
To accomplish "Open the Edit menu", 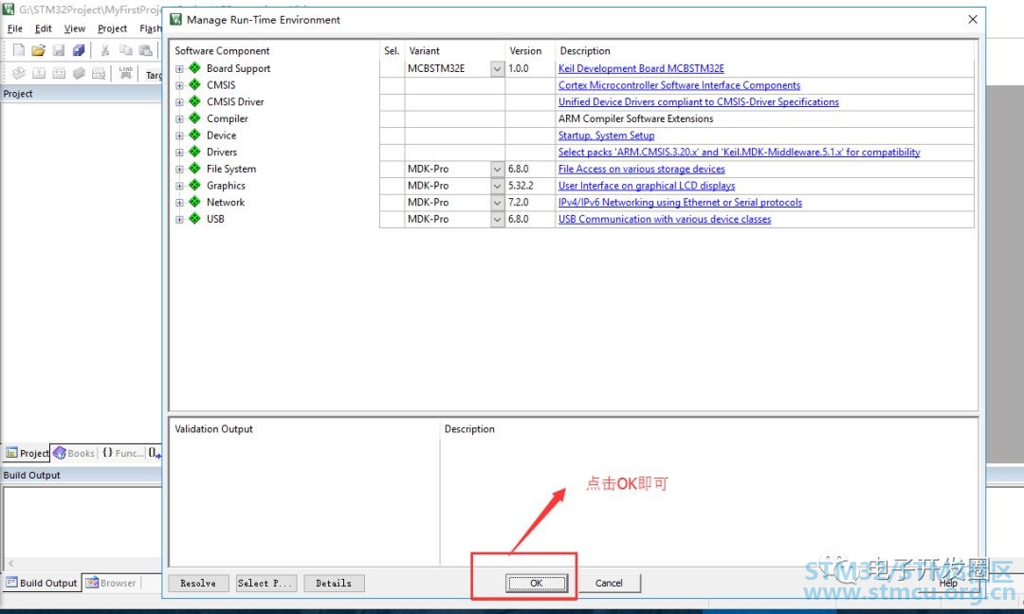I will click(x=43, y=28).
